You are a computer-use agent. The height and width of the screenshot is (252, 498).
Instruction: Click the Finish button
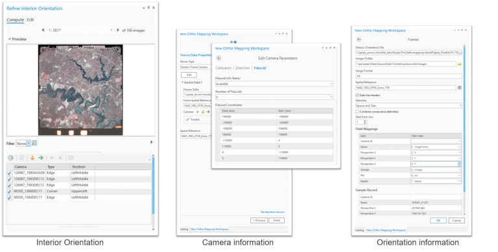[x=277, y=220]
